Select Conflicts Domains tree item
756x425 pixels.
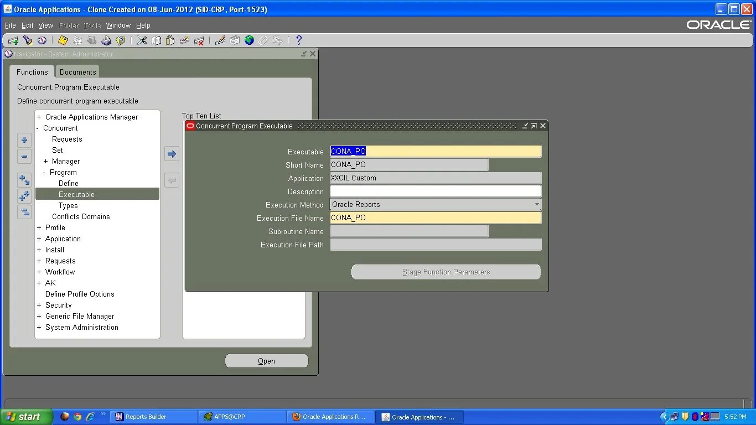(x=81, y=216)
